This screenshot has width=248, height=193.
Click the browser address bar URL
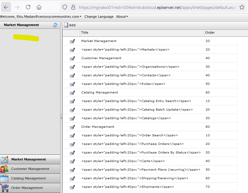pos(159,7)
